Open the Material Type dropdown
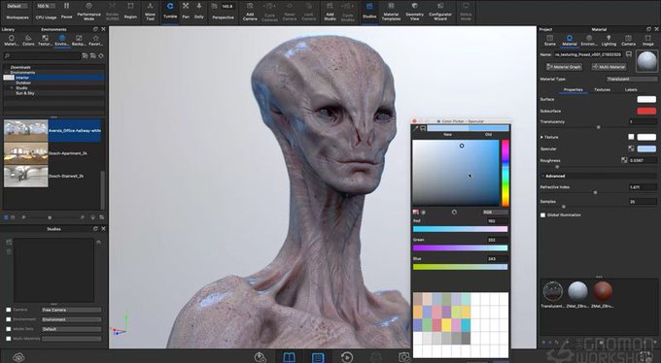The width and height of the screenshot is (661, 363). 632,80
